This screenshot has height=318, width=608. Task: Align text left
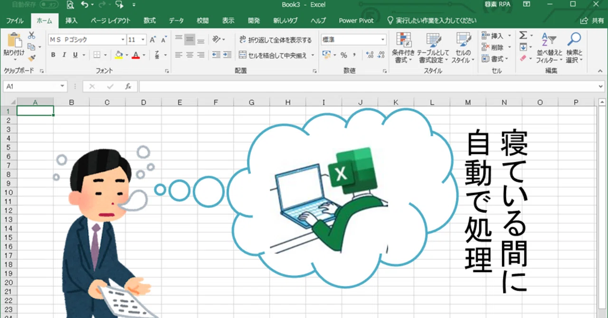tap(179, 55)
